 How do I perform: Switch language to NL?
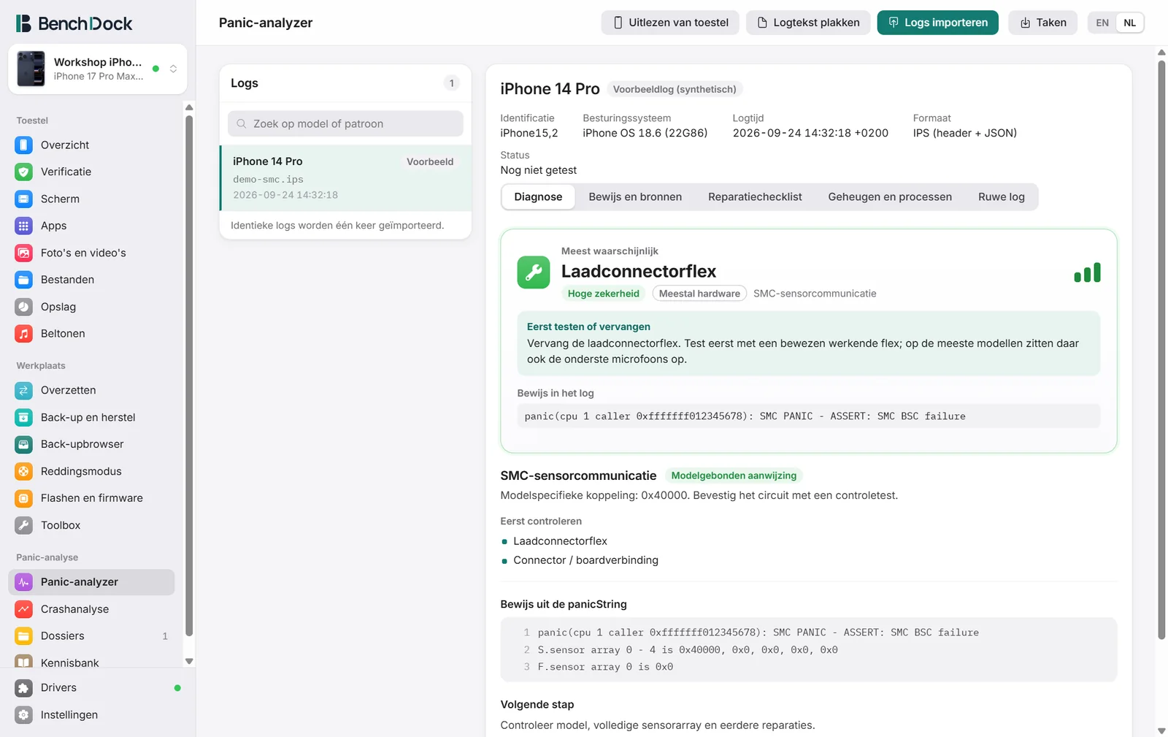point(1129,23)
